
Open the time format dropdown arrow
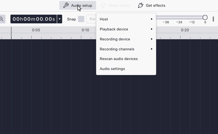click(60, 19)
